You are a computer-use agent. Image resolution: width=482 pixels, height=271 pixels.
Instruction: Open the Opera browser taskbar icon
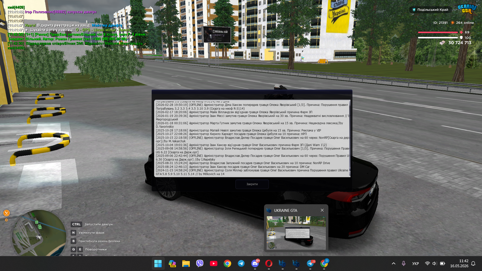pyautogui.click(x=269, y=263)
